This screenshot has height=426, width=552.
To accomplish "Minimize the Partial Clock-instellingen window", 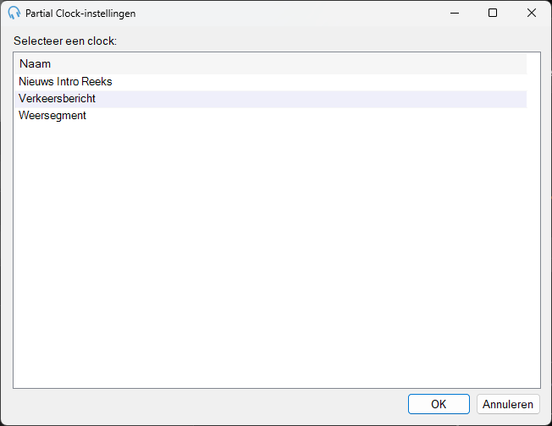I will pos(455,13).
